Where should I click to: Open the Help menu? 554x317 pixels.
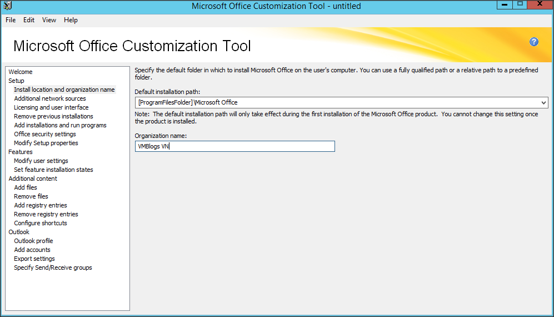71,20
